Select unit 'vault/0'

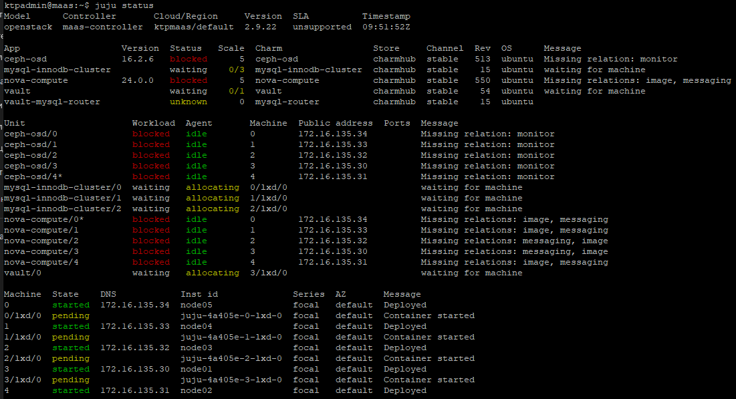point(23,273)
